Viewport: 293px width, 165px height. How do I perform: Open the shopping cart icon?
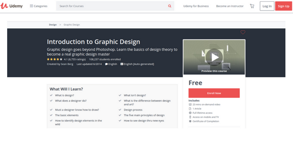click(x=252, y=6)
